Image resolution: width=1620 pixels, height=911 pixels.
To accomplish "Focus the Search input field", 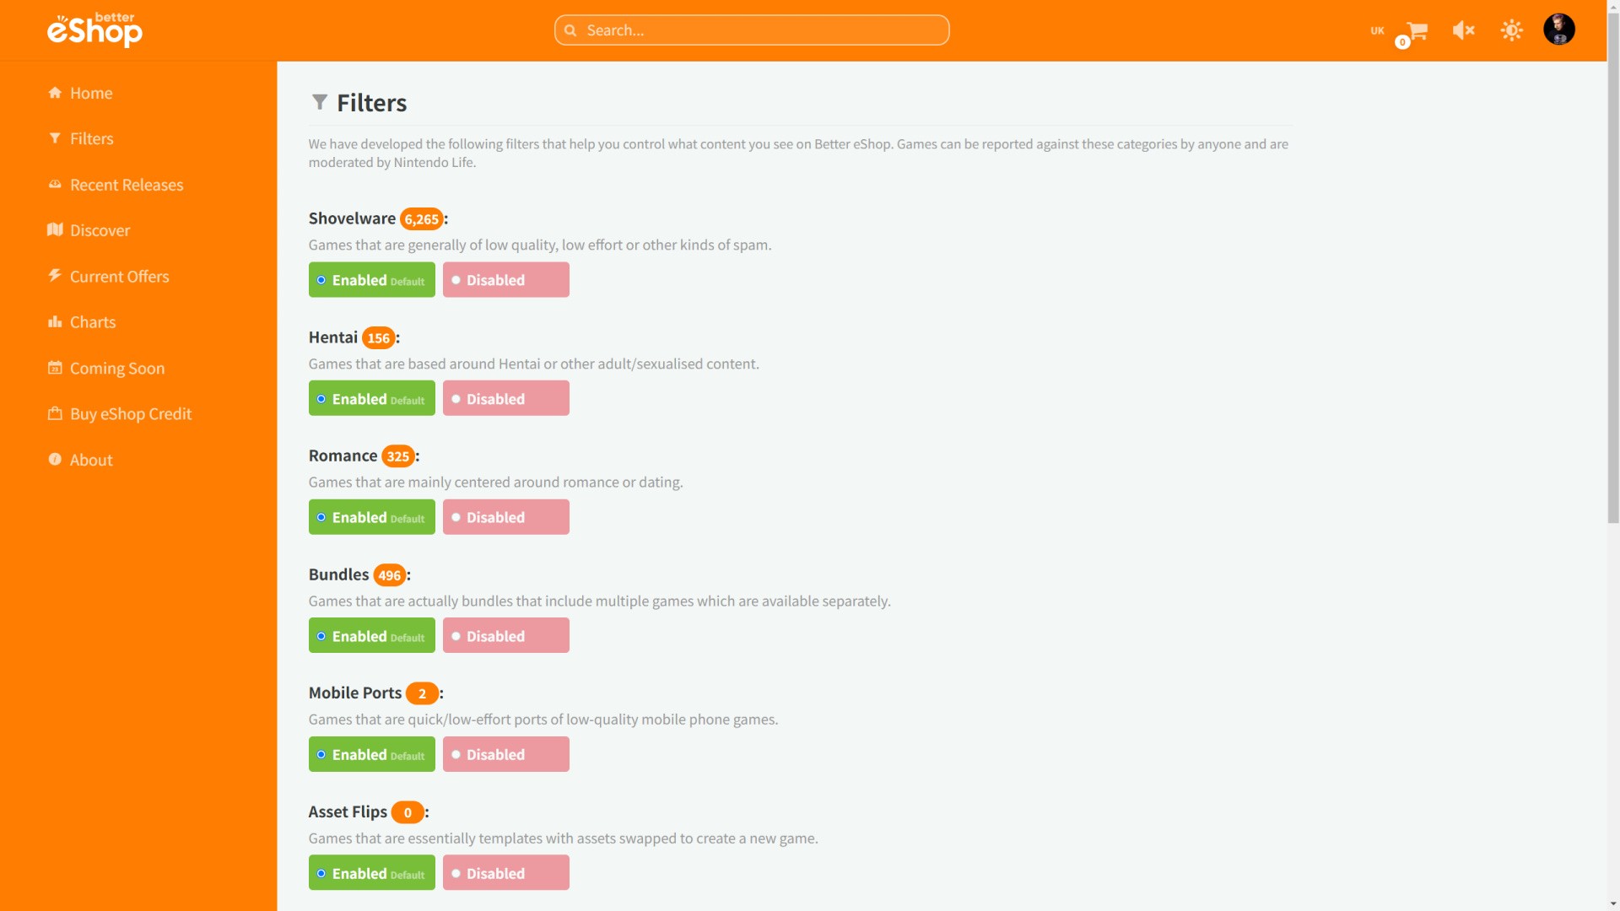I will 759,30.
